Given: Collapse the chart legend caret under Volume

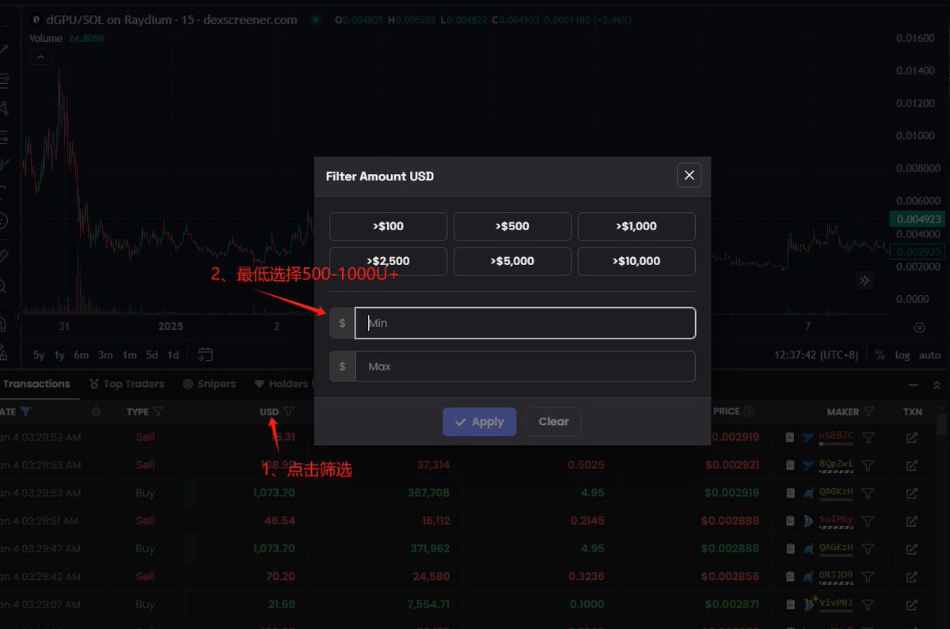Looking at the screenshot, I should (40, 56).
